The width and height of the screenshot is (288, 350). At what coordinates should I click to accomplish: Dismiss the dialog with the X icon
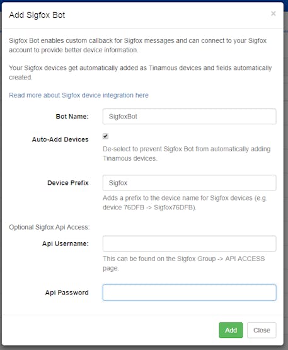[x=274, y=14]
